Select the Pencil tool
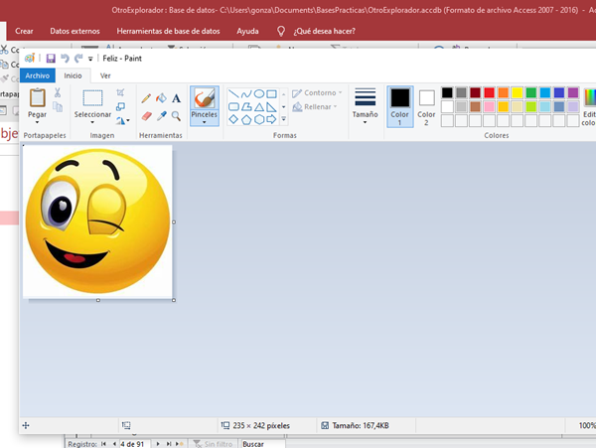Image resolution: width=596 pixels, height=448 pixels. coord(146,98)
